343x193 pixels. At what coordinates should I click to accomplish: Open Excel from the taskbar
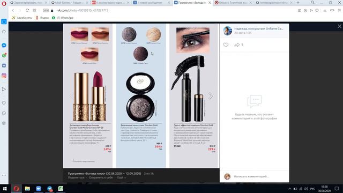coord(61,189)
